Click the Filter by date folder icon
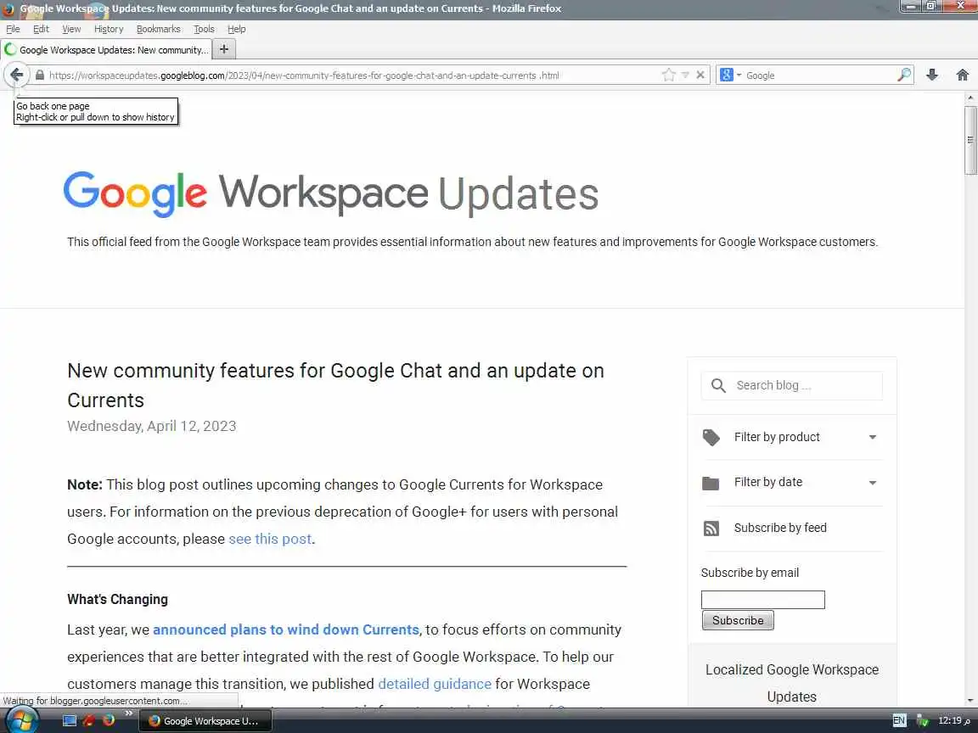 [711, 483]
